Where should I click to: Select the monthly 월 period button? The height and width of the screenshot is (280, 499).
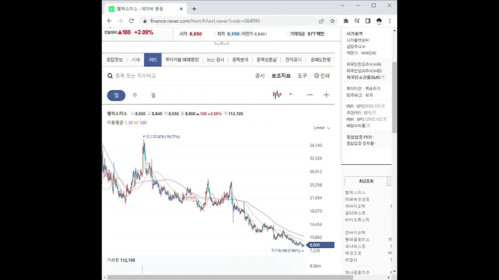[153, 95]
